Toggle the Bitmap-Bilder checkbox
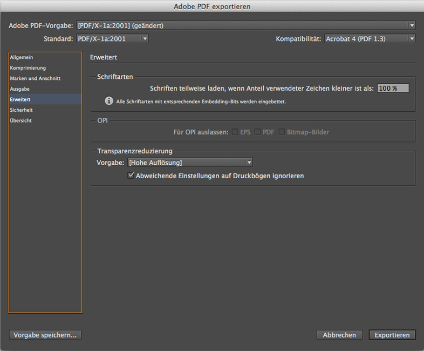Screen dimensions: 424x351 point(282,132)
